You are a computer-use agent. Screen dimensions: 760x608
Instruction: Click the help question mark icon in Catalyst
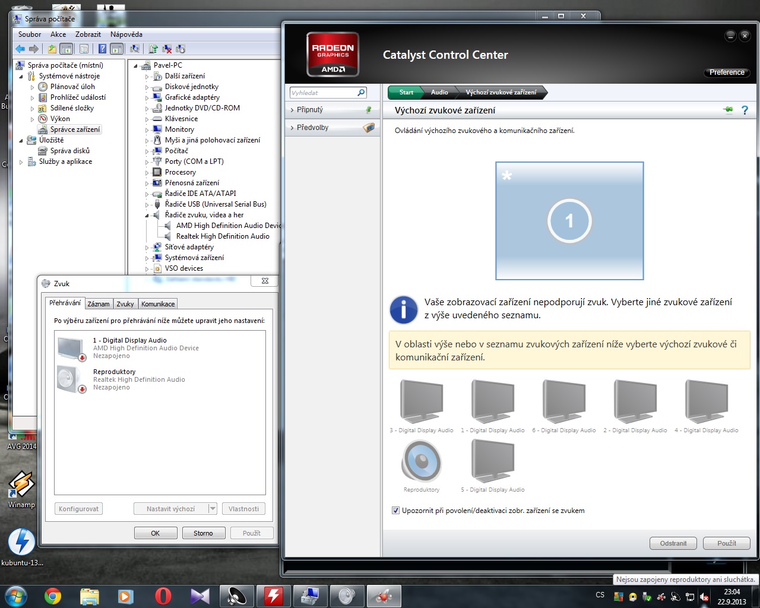point(745,110)
